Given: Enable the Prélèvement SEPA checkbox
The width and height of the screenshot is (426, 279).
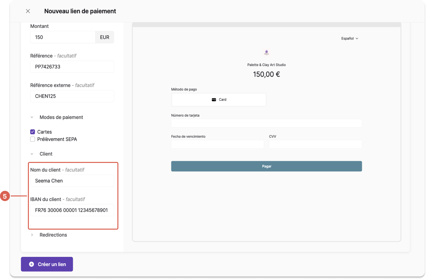Looking at the screenshot, I should tap(32, 139).
